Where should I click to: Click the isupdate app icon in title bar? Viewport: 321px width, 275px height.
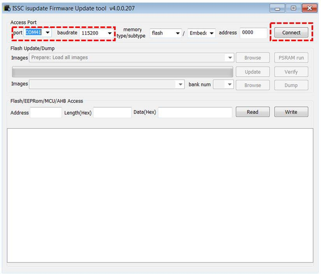[7, 9]
